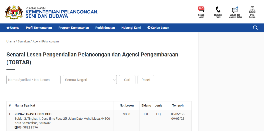Go to Utama in the navigation bar
The height and width of the screenshot is (131, 264).
pyautogui.click(x=13, y=28)
